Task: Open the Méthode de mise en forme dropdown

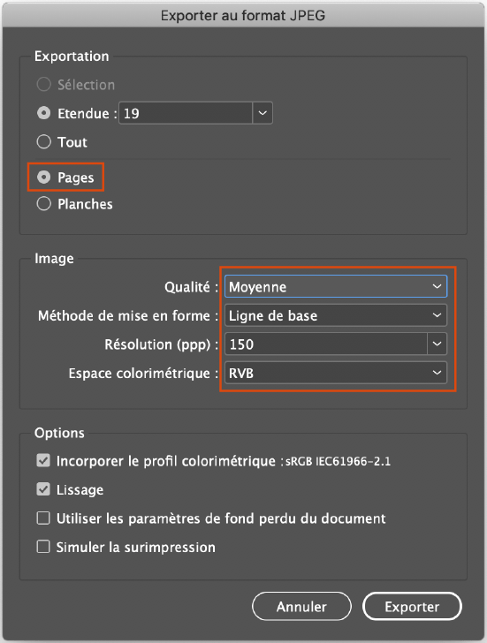Action: coord(336,315)
